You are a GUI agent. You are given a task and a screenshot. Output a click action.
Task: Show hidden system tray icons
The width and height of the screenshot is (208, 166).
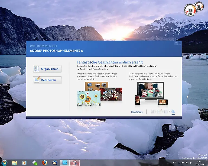(x=178, y=162)
